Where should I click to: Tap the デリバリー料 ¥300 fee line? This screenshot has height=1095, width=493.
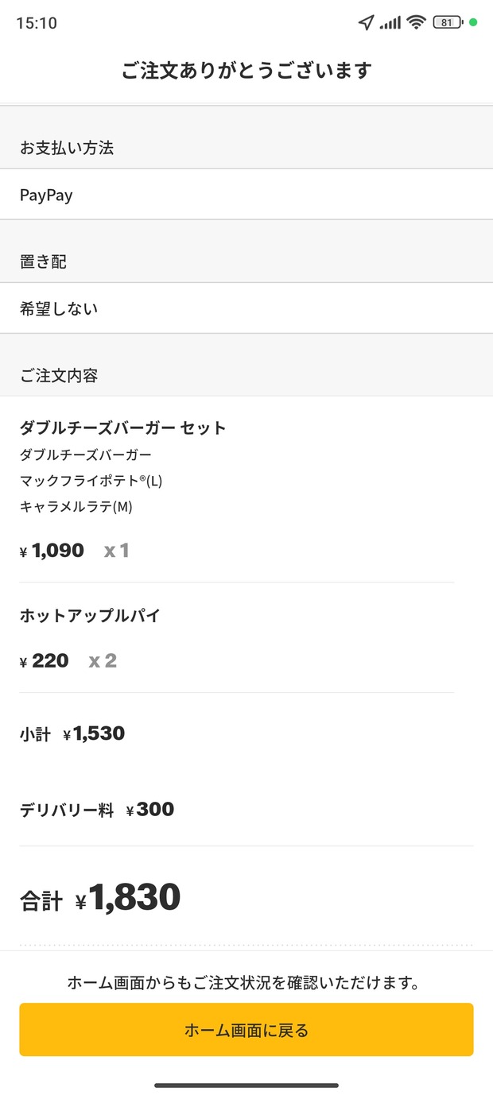coord(97,810)
